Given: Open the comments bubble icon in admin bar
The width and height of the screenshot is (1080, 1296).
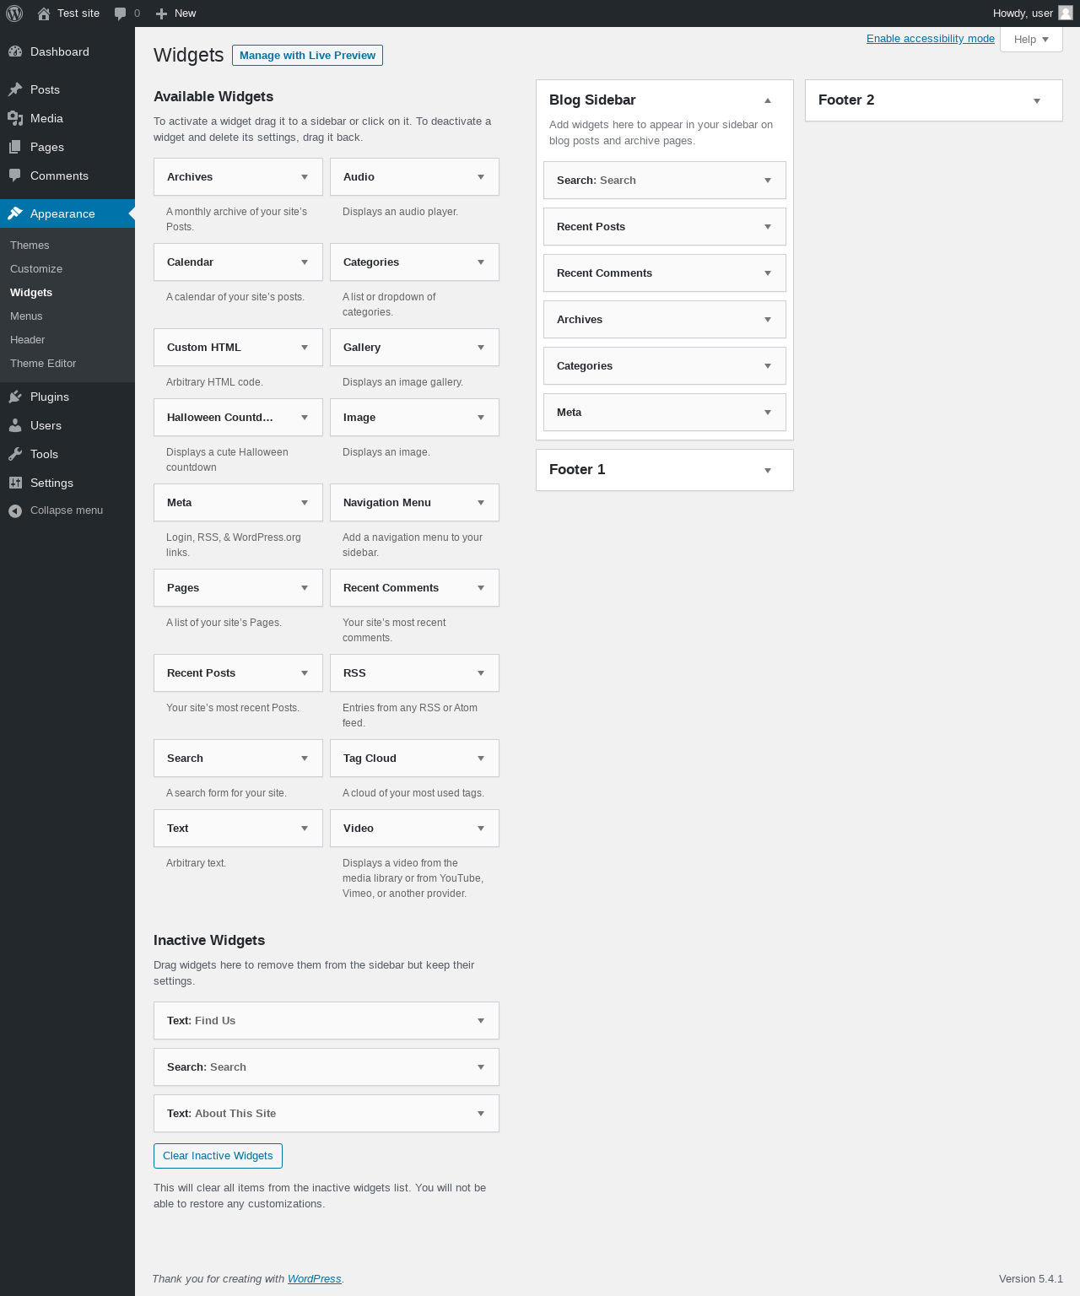Looking at the screenshot, I should click(x=121, y=13).
